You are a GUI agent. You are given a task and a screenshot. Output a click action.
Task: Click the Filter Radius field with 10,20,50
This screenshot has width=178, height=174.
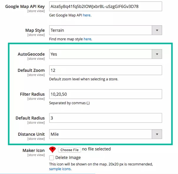[x=105, y=94]
